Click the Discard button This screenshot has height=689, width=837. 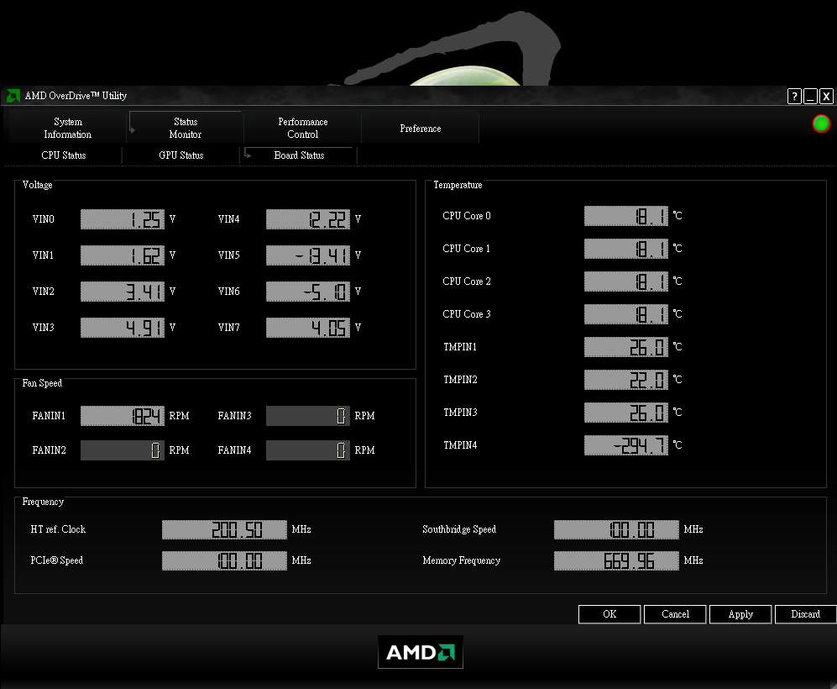point(805,614)
